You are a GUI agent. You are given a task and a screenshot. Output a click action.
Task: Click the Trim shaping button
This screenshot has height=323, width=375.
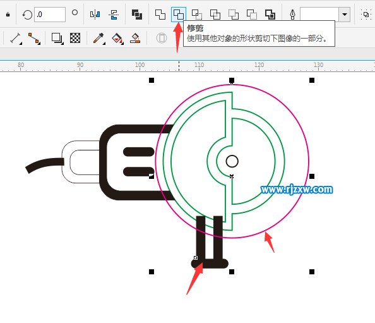pos(179,15)
